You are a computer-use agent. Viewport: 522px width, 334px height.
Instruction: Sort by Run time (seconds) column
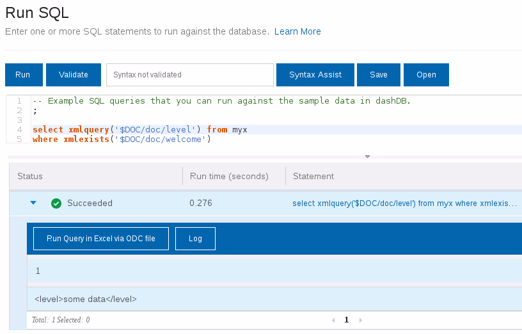[x=229, y=176]
